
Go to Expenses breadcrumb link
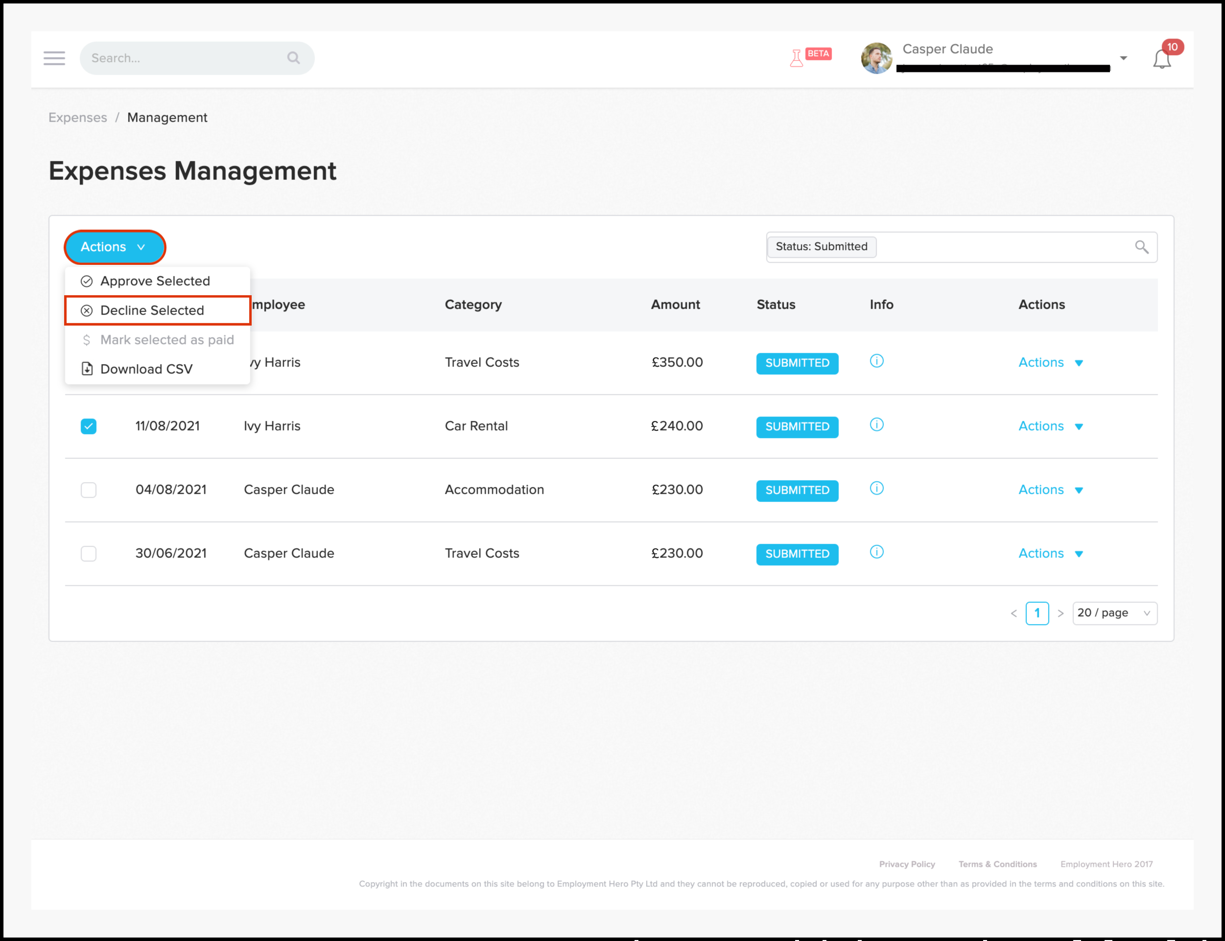(x=77, y=118)
